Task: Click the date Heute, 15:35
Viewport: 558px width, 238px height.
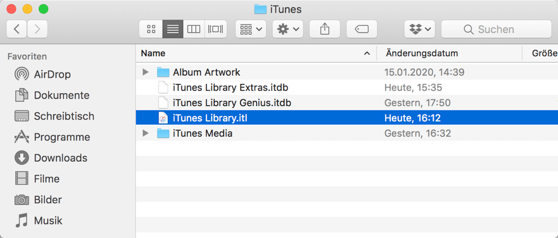Action: (413, 88)
